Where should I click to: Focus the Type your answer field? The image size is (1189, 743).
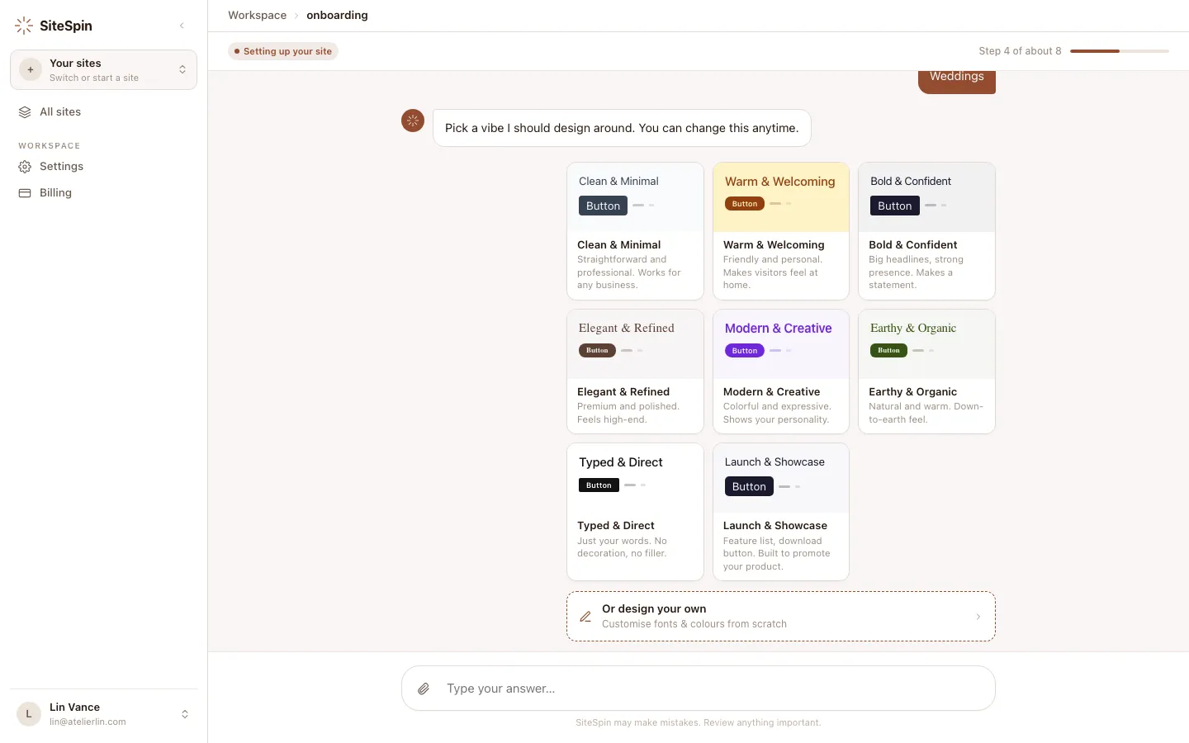click(x=699, y=689)
